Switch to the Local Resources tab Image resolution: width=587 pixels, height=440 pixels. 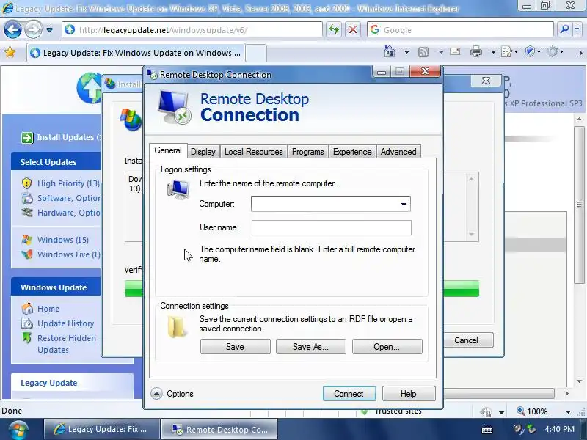pyautogui.click(x=253, y=152)
